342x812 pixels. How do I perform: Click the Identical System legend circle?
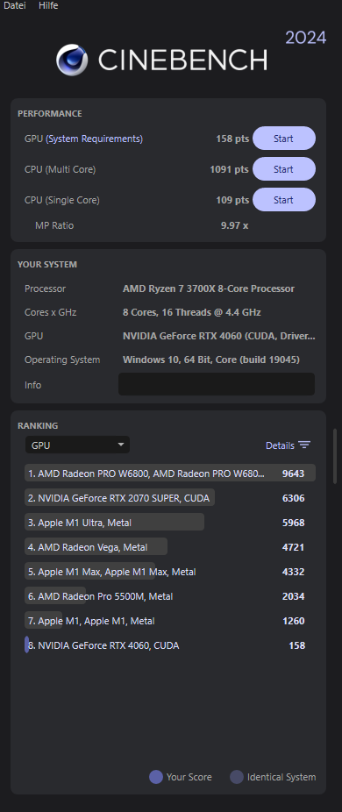(237, 777)
